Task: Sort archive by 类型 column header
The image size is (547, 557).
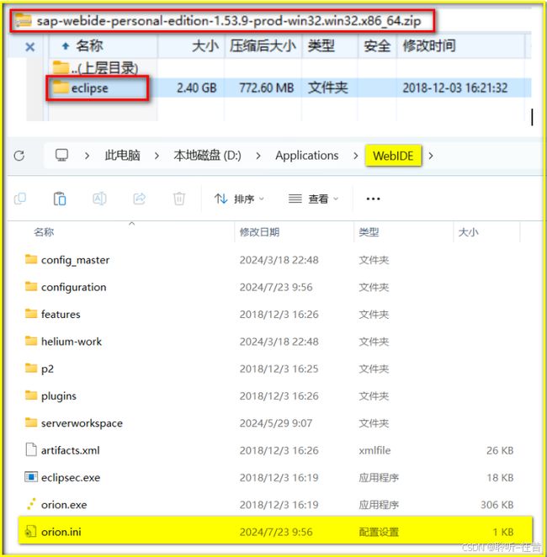Action: (x=321, y=45)
